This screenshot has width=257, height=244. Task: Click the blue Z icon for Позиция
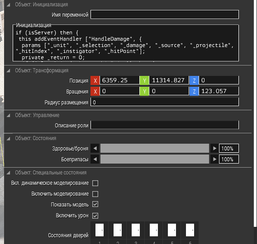(194, 80)
